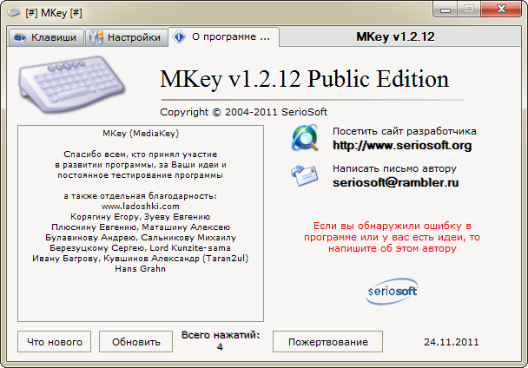
Task: Click the Корягину Егору, Зуеву Евгению line
Action: click(x=141, y=216)
